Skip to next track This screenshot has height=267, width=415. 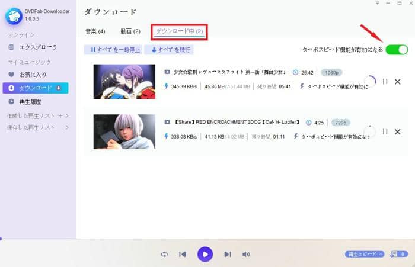click(x=228, y=254)
